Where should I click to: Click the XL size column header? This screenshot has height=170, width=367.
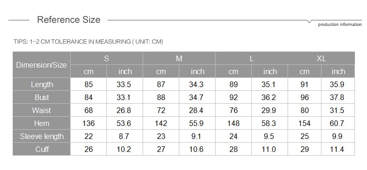[x=321, y=58]
